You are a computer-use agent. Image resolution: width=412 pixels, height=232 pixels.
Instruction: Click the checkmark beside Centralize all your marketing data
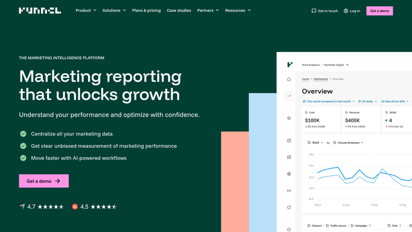pos(23,134)
